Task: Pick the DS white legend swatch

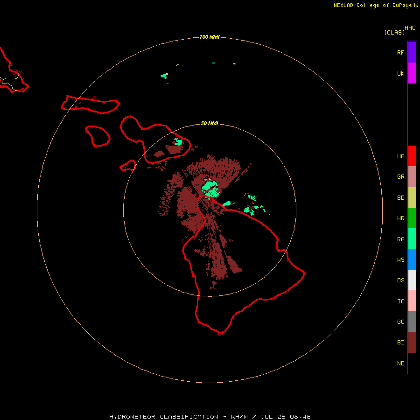Action: 412,280
